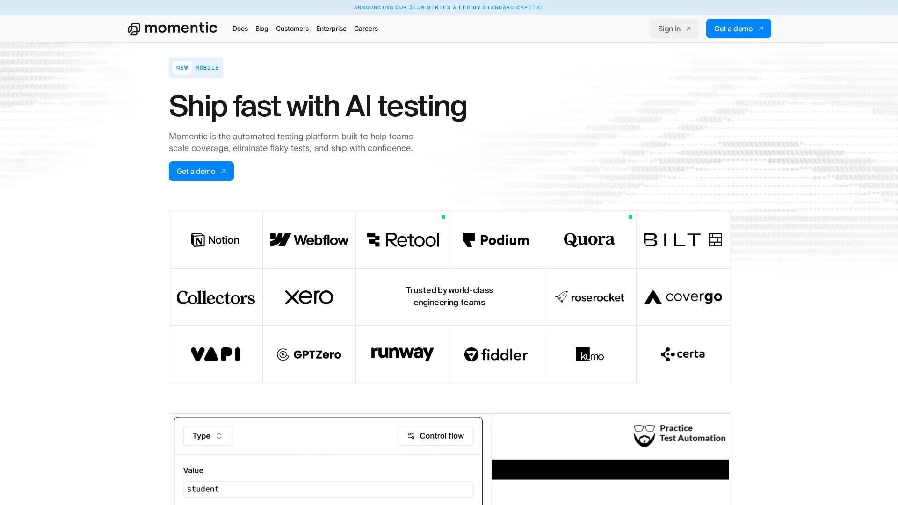Click the Value field label
Viewport: 898px width, 505px height.
click(193, 470)
